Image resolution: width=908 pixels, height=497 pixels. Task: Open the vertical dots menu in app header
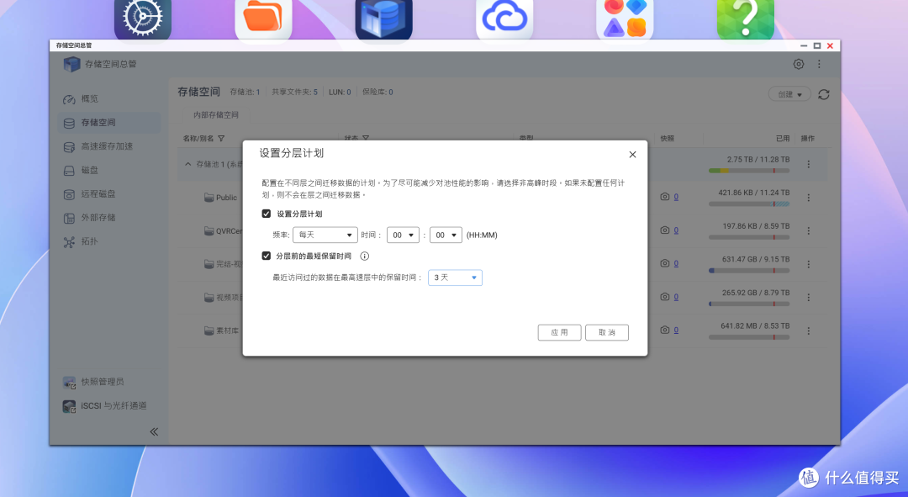pos(819,64)
